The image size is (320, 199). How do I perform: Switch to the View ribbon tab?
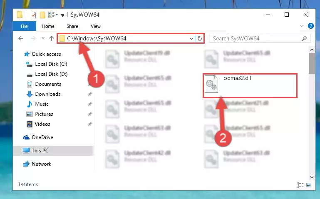(96, 26)
